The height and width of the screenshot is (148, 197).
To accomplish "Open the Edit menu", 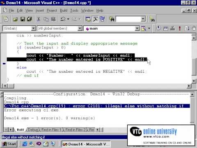I will [20, 11].
